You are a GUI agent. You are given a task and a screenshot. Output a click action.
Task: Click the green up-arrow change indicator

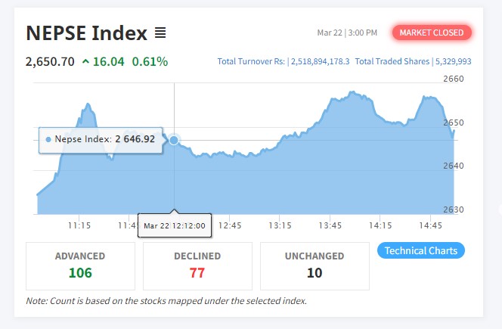tap(85, 61)
